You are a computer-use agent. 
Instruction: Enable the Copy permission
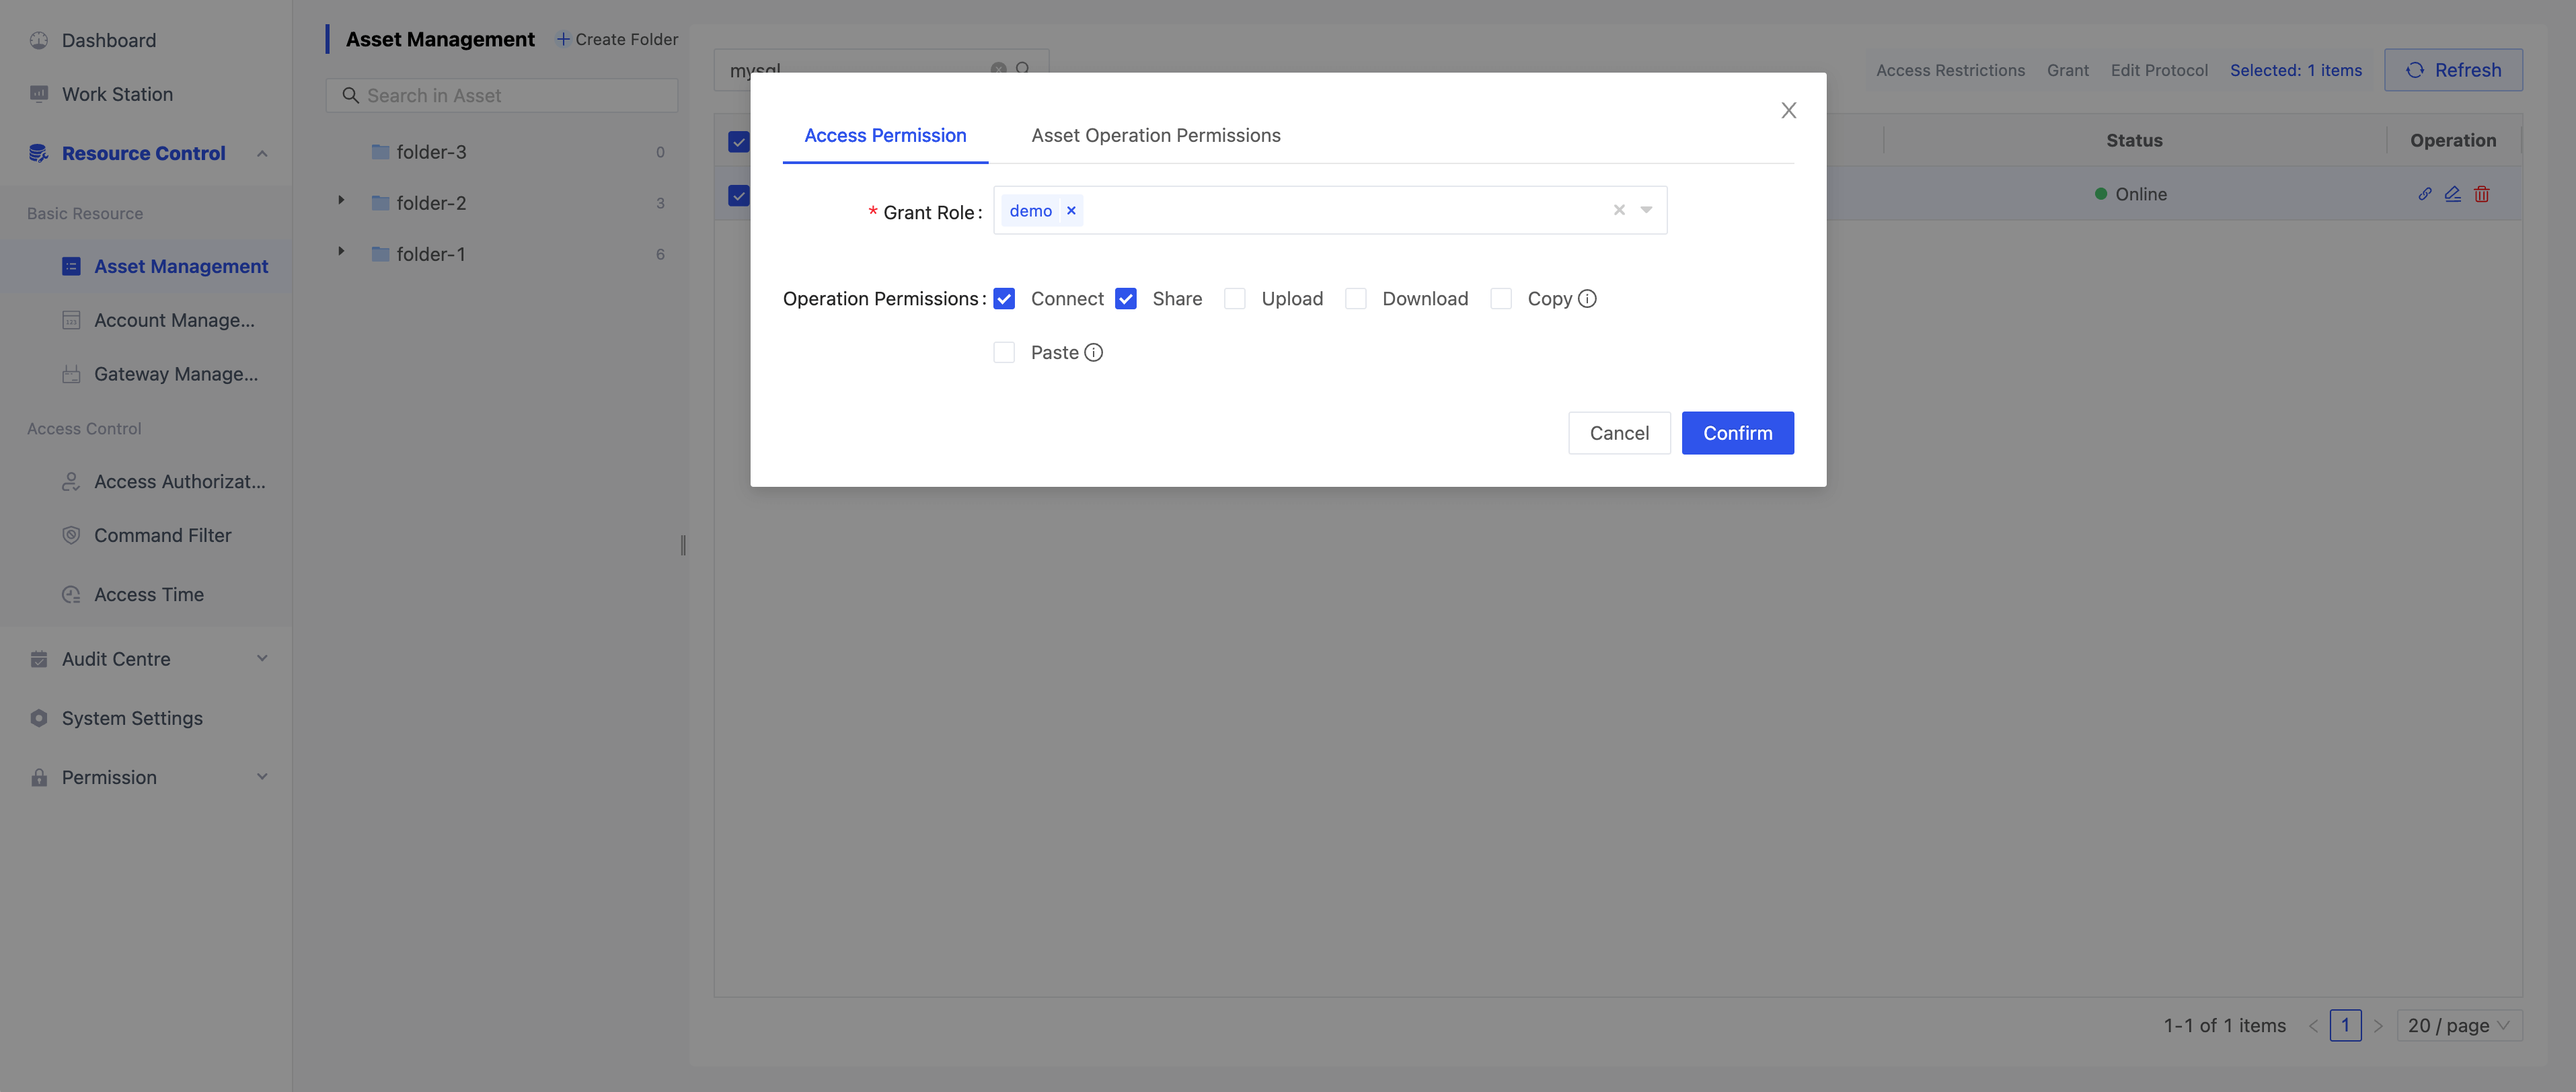point(1501,299)
